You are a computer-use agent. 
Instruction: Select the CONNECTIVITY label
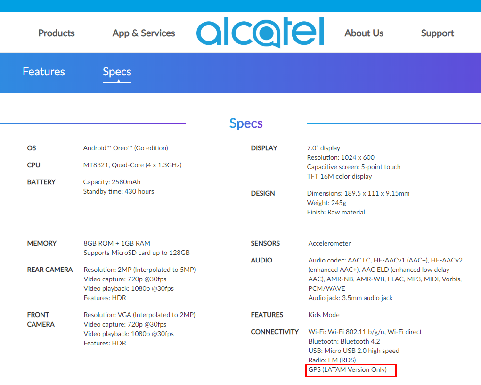[275, 332]
